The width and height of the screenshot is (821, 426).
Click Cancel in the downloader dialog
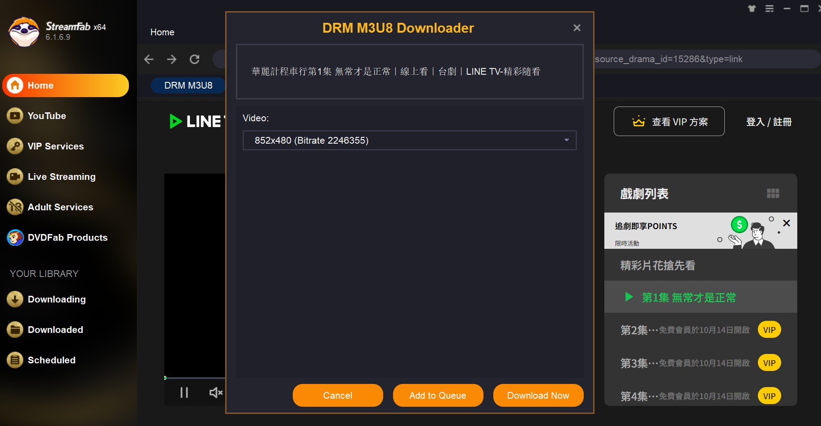(x=338, y=396)
